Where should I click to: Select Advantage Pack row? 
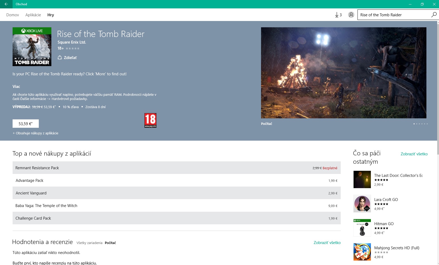point(177,181)
